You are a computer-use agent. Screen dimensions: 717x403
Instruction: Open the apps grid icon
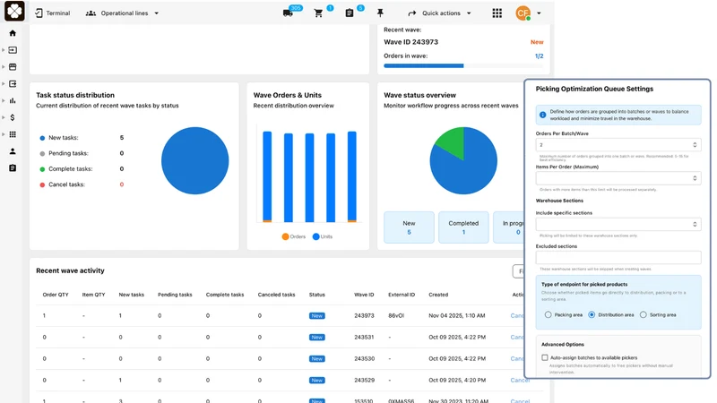pos(497,13)
